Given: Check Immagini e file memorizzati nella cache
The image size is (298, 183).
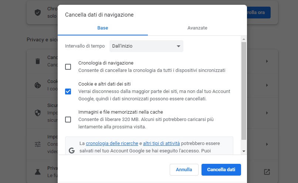Looking at the screenshot, I should (x=68, y=120).
